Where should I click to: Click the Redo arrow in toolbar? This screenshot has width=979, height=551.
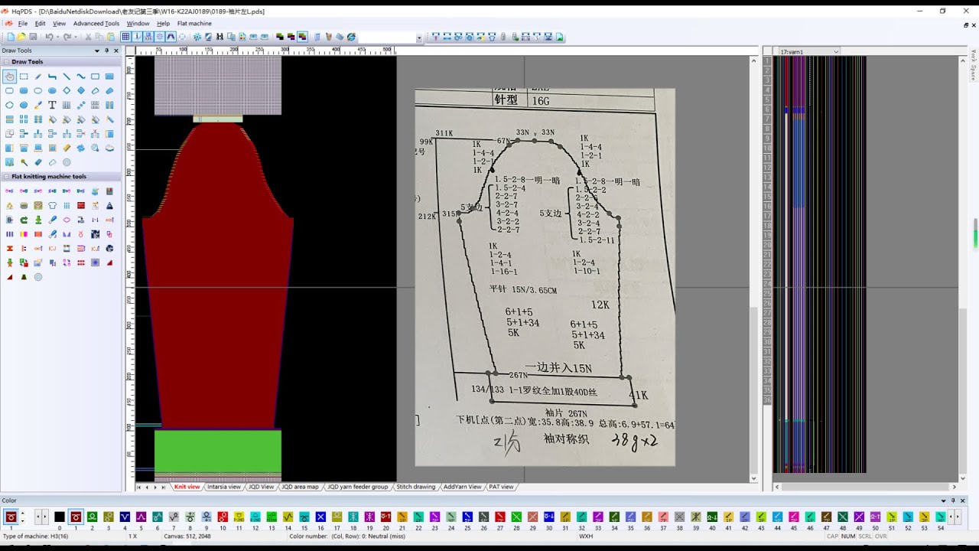click(67, 37)
